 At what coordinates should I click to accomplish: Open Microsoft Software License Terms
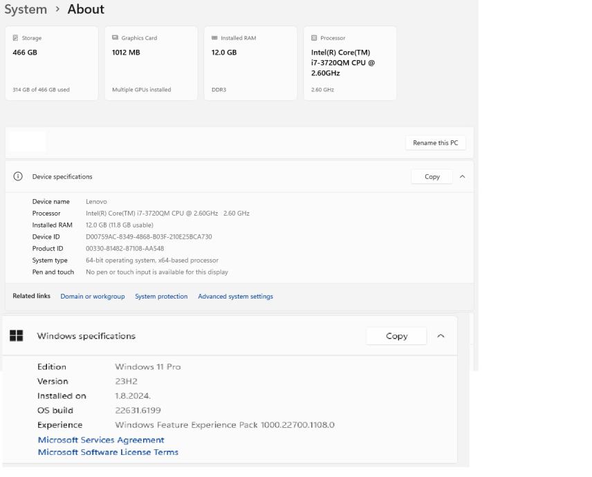point(108,452)
